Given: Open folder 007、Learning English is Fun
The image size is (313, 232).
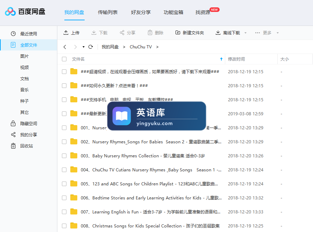Looking at the screenshot, I should (150, 212).
